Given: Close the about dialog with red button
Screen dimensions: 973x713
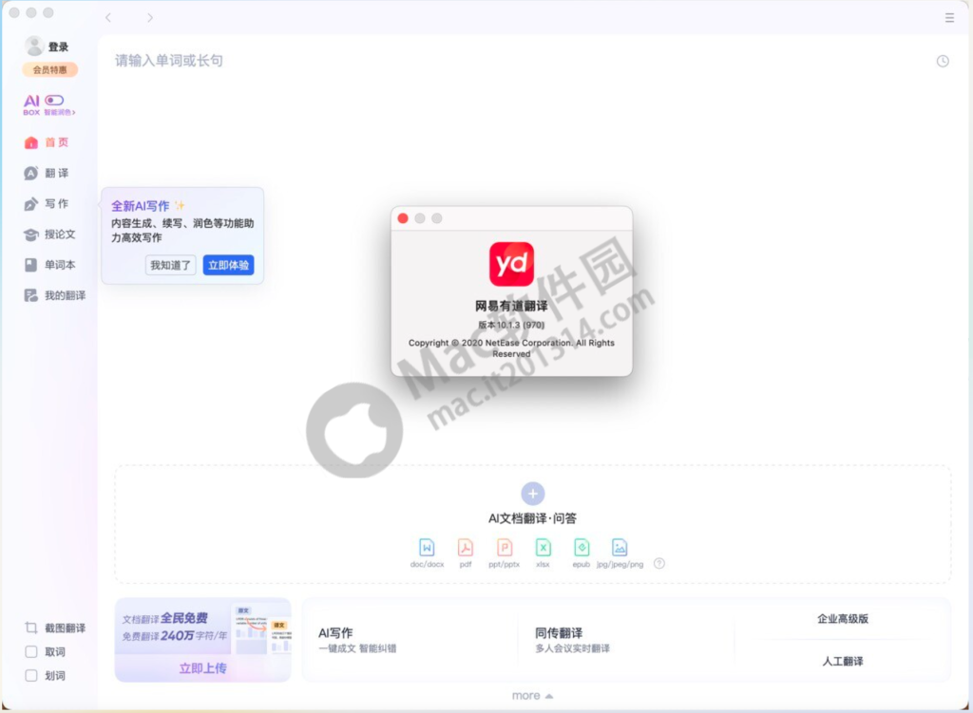Looking at the screenshot, I should click(x=403, y=218).
